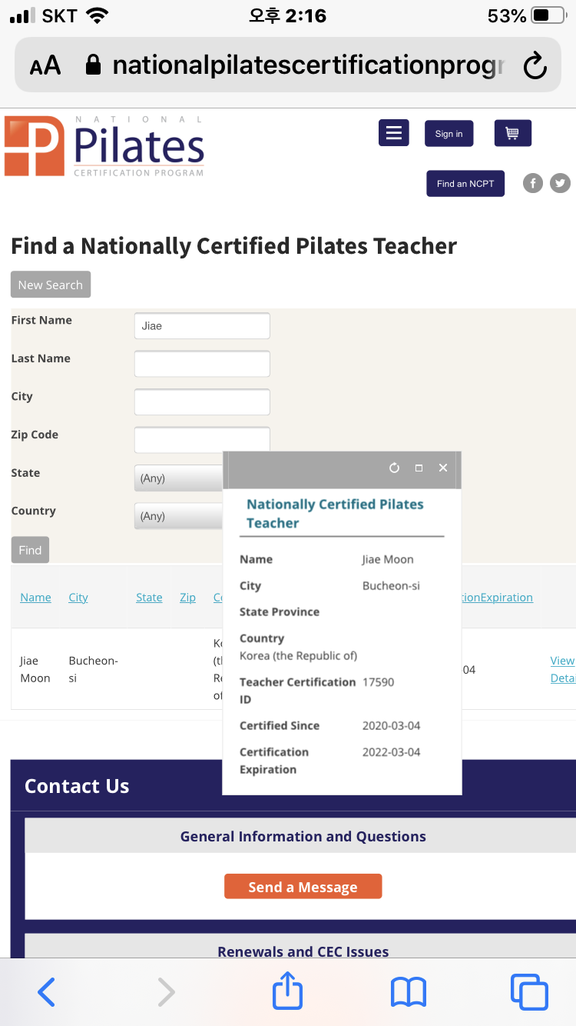Focus the Last Name input field
Screen dimensions: 576x1026
coord(202,364)
